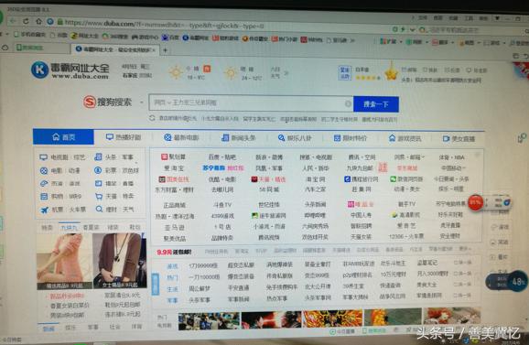The height and width of the screenshot is (345, 529).
Task: Open the 唯品会 link
Action: tap(361, 204)
